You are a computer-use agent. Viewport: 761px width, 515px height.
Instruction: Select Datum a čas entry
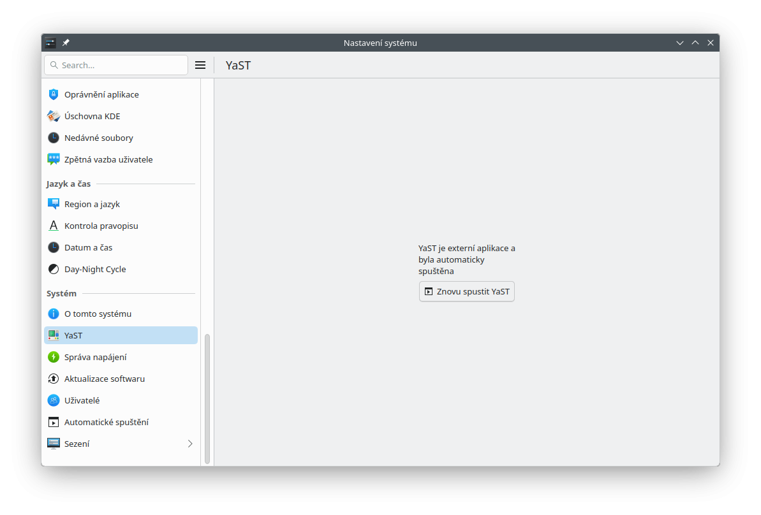(88, 247)
